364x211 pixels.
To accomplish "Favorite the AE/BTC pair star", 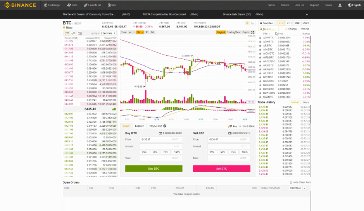I will click(x=260, y=46).
